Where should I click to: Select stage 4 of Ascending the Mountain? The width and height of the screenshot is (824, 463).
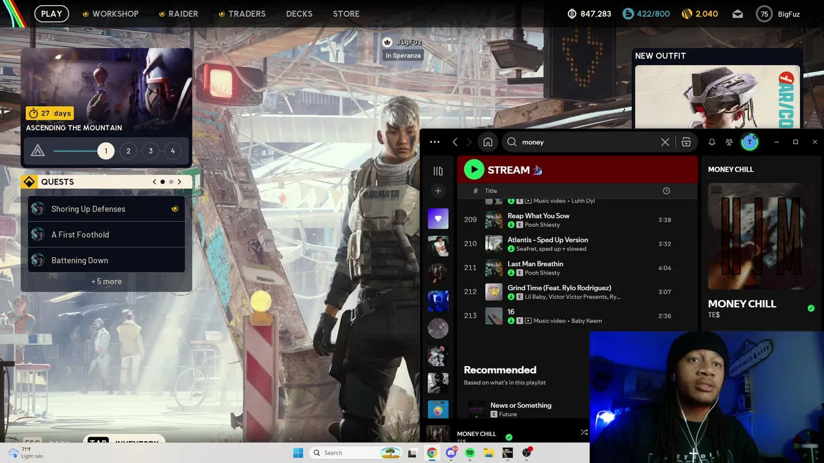click(173, 151)
